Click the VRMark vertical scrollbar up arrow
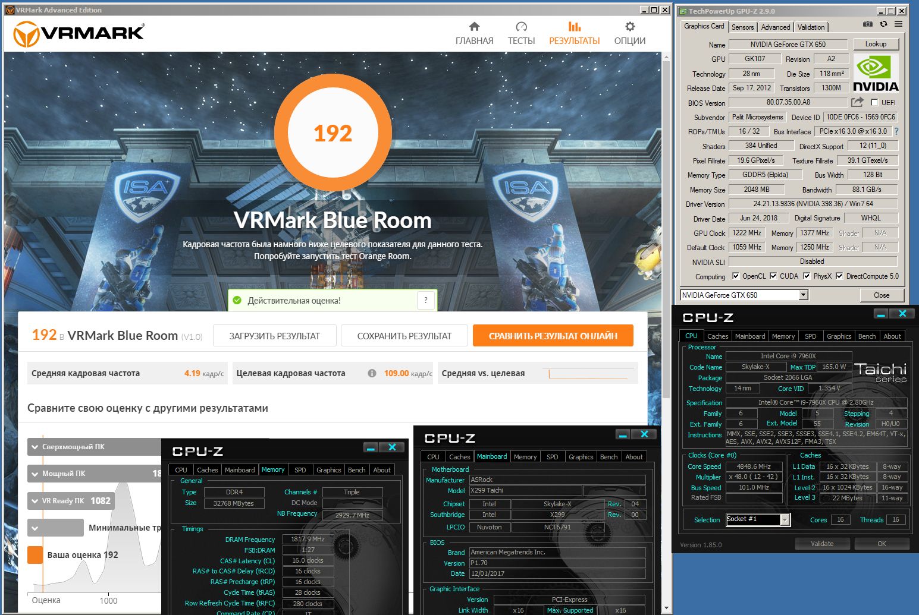 click(x=666, y=56)
